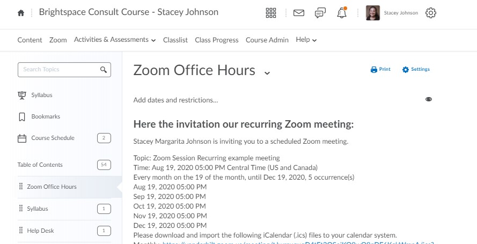The image size is (477, 244).
Task: Open subscription alerts chat icon
Action: (320, 13)
